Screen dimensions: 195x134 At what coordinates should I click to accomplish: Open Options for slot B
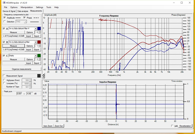(x=30, y=46)
